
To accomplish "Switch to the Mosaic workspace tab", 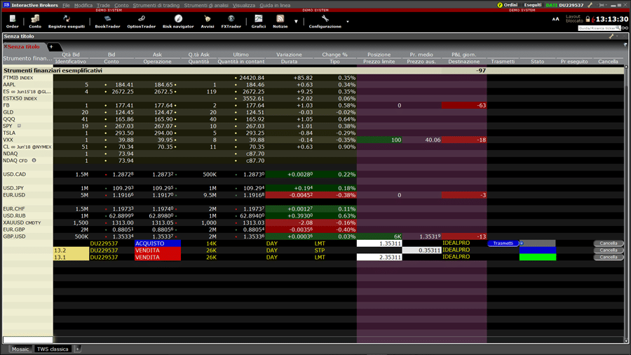I will pyautogui.click(x=20, y=349).
